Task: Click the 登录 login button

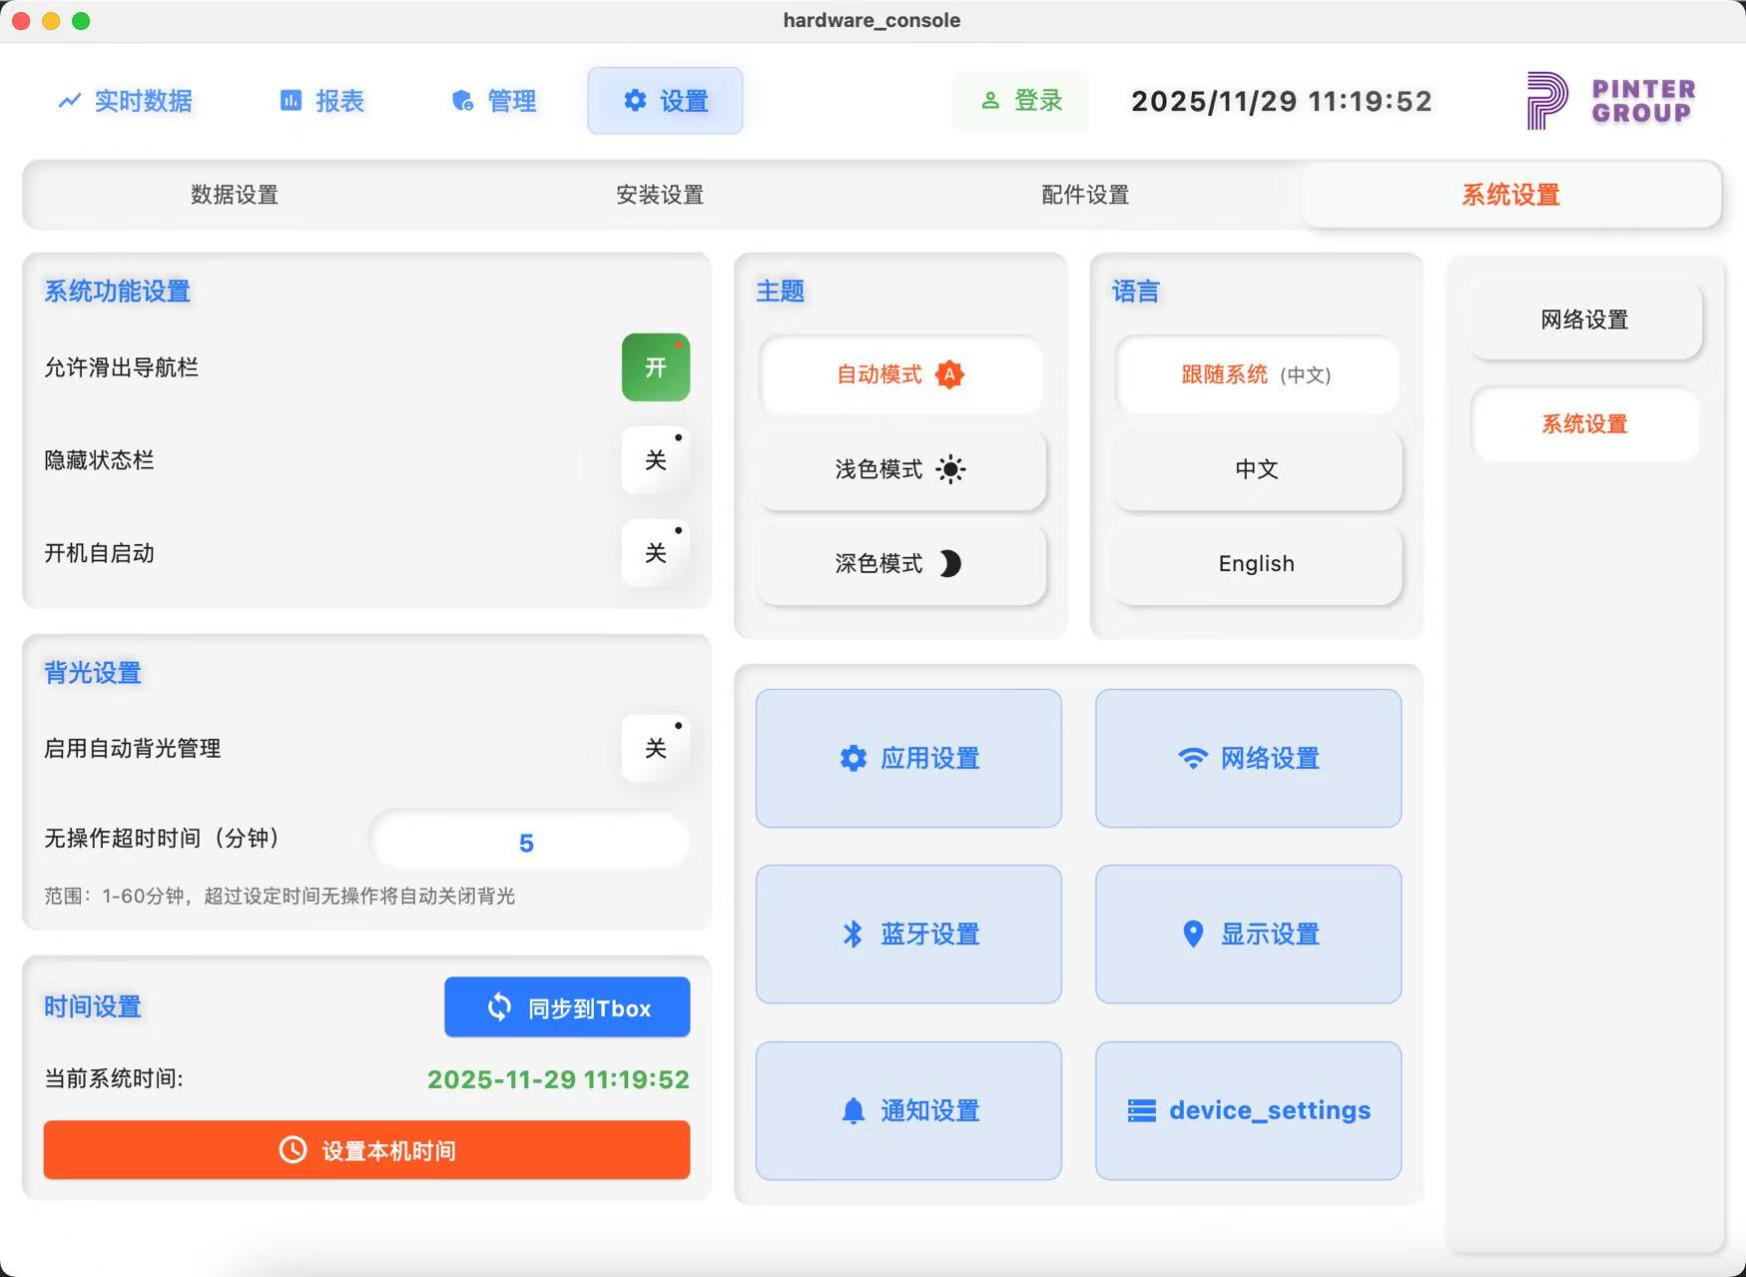Action: pyautogui.click(x=1020, y=100)
